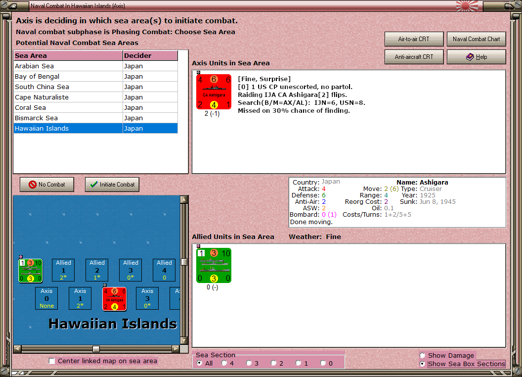Initiate Combat in Hawaiian Islands
Screen dimensions: 522x377
pyautogui.click(x=112, y=185)
